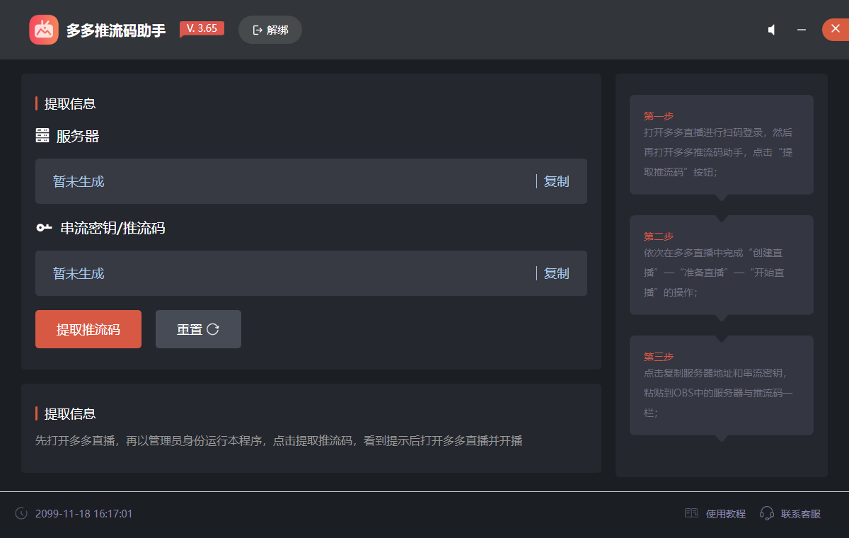849x538 pixels.
Task: Click the V. 3.65 version badge
Action: pyautogui.click(x=202, y=29)
